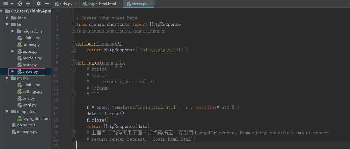This screenshot has width=350, height=149.
Task: Click the Python icon beside settings.py
Action: point(19,91)
